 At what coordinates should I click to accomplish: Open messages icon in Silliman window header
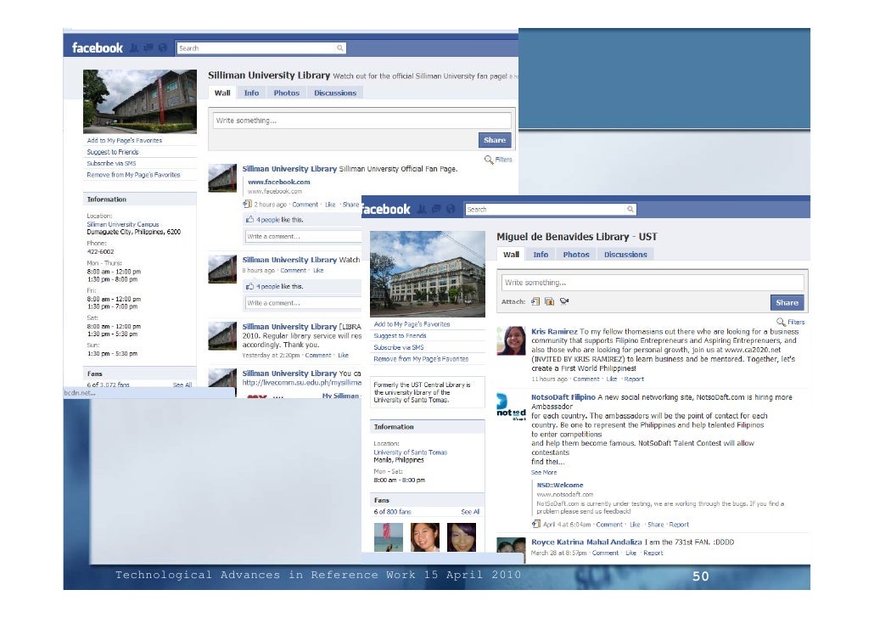tap(148, 48)
